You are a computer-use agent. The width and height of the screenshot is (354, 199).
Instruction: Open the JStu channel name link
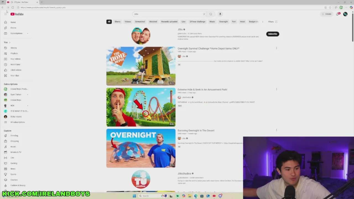(x=180, y=29)
